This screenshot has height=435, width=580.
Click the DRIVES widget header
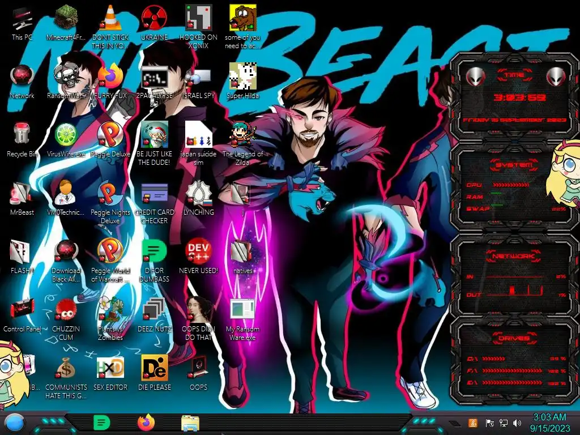(513, 338)
